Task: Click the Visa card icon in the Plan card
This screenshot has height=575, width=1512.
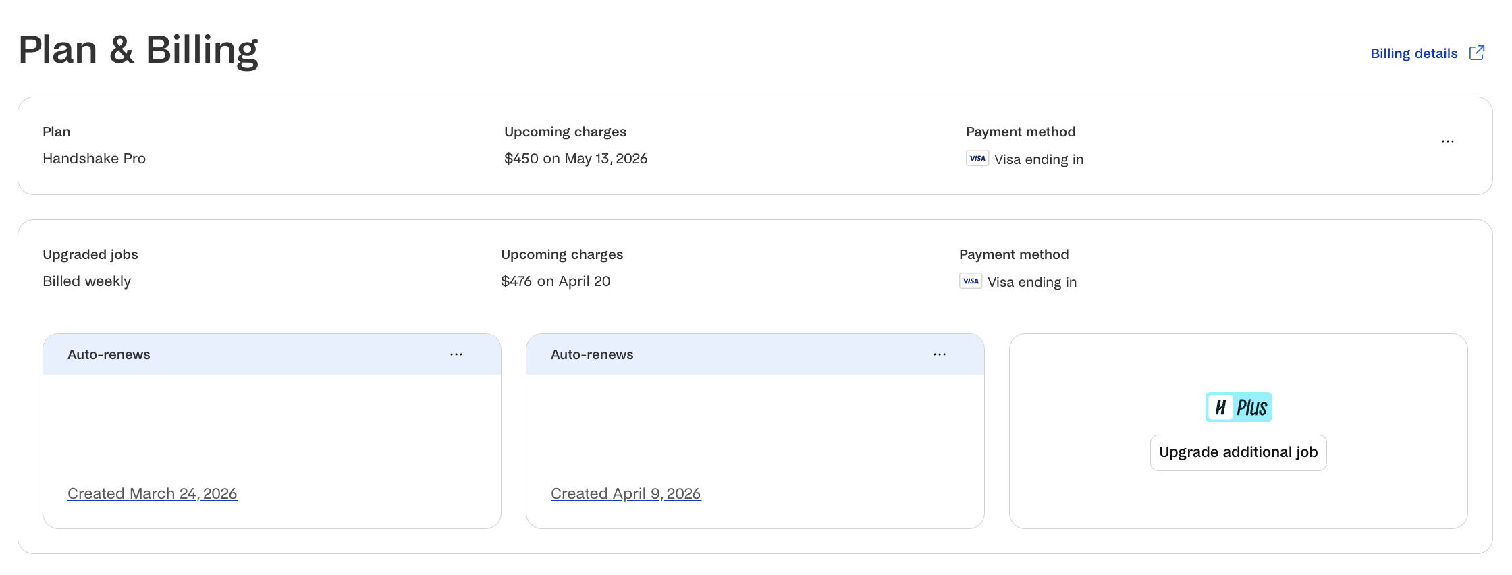Action: pos(977,158)
